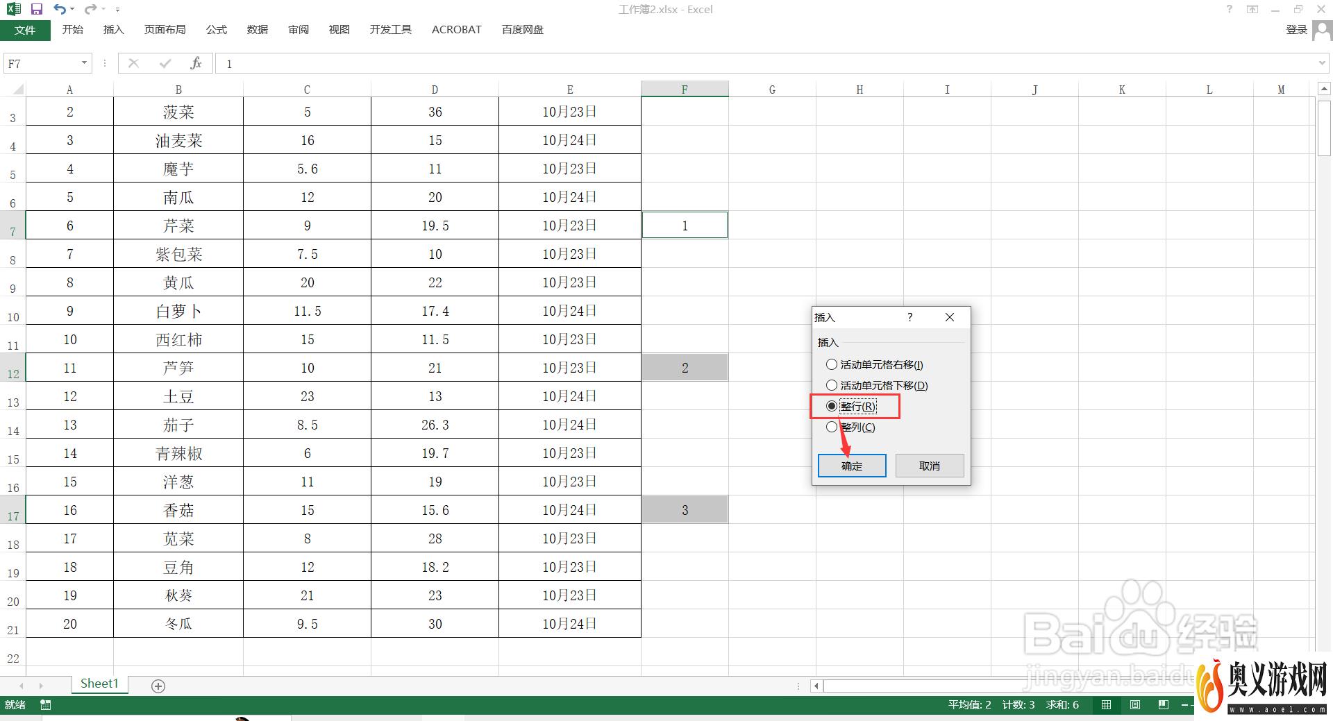Image resolution: width=1333 pixels, height=721 pixels.
Task: Select 整行 radio option
Action: tap(851, 406)
